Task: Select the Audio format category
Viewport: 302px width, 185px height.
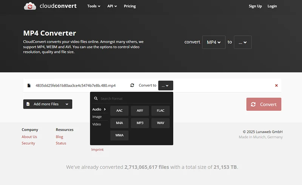Action: (x=99, y=109)
